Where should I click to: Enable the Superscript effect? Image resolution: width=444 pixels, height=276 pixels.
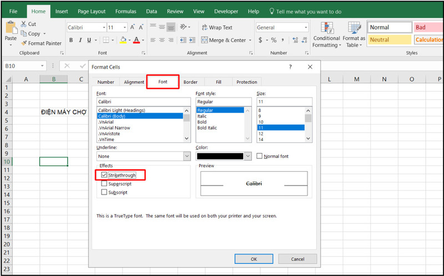[104, 183]
